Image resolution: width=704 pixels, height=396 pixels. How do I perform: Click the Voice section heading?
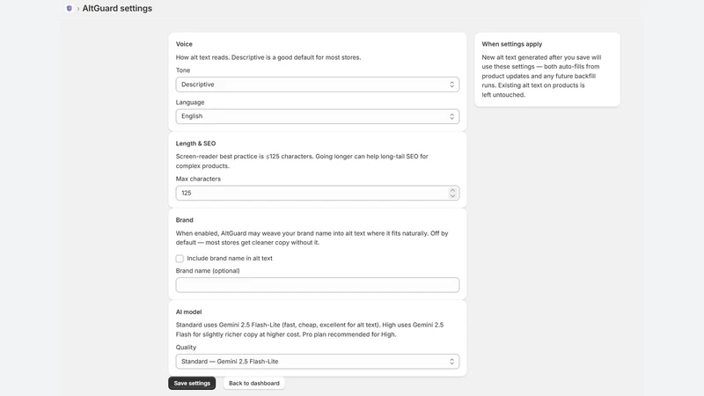pos(184,44)
